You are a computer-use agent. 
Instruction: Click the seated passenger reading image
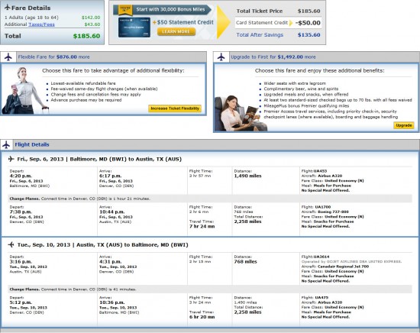click(241, 113)
